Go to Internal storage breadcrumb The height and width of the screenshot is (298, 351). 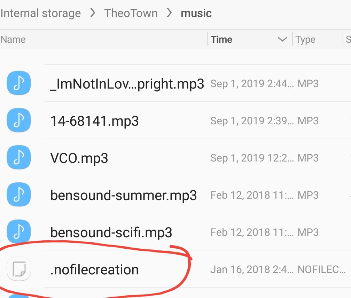[x=40, y=13]
